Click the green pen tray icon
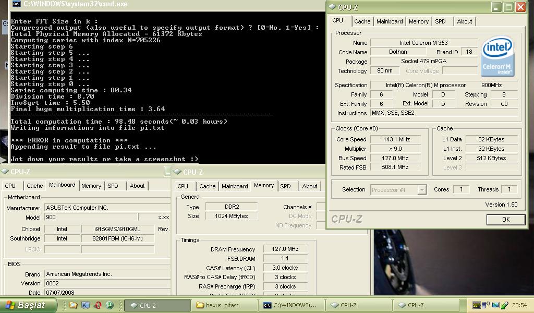The width and height of the screenshot is (534, 313). coord(505,305)
